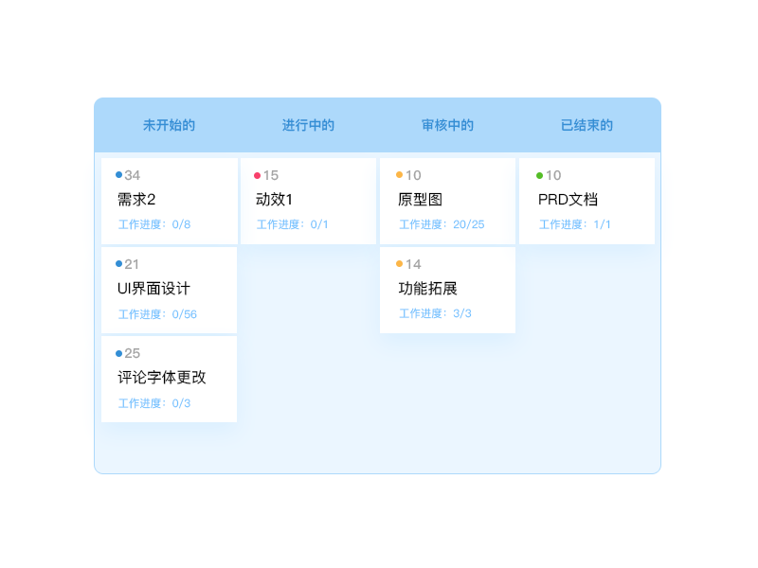Select the 评论字体更改 task title
Image resolution: width=758 pixels, height=568 pixels.
162,378
